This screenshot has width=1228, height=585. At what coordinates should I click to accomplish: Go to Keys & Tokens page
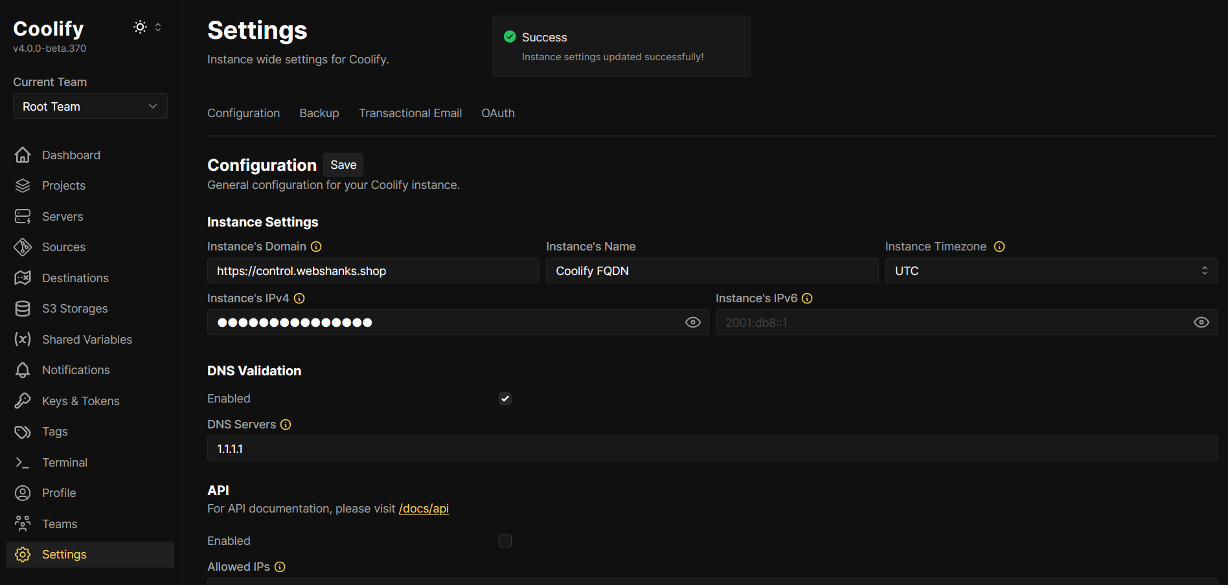tap(90, 401)
